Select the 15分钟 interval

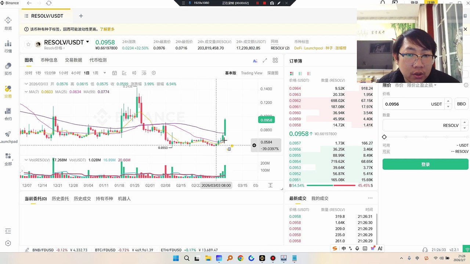(50, 73)
